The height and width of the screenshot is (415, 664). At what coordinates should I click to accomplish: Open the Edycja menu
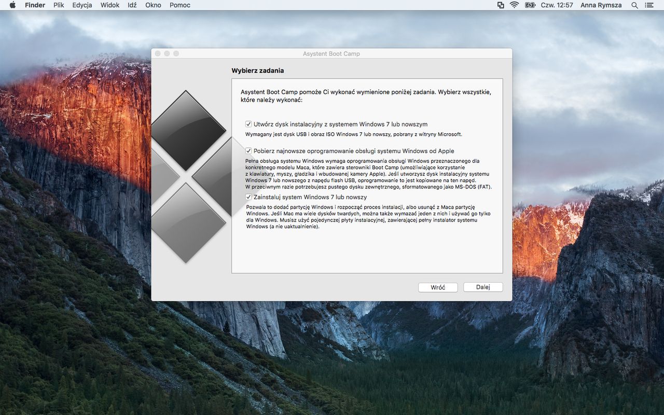tap(82, 5)
